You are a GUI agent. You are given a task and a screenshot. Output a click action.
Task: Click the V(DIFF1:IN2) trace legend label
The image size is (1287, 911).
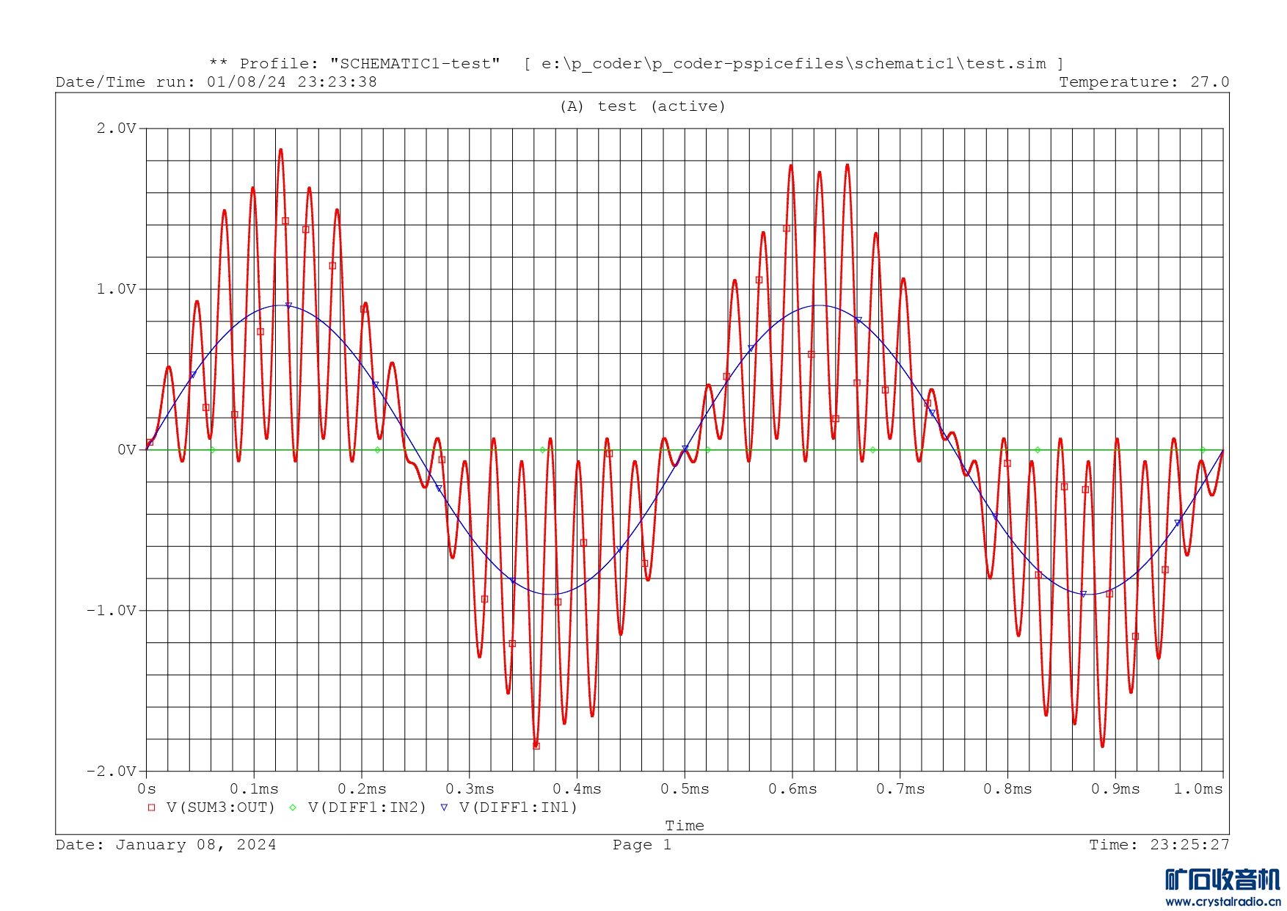[x=368, y=807]
